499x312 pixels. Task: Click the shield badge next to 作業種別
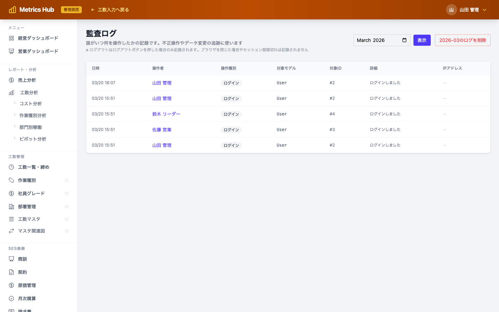click(x=67, y=180)
